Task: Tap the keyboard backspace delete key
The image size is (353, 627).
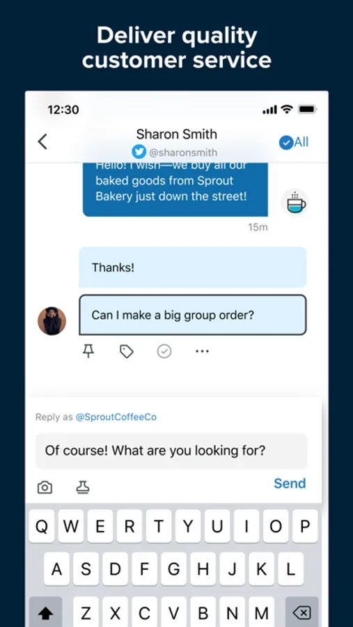Action: pos(302,612)
